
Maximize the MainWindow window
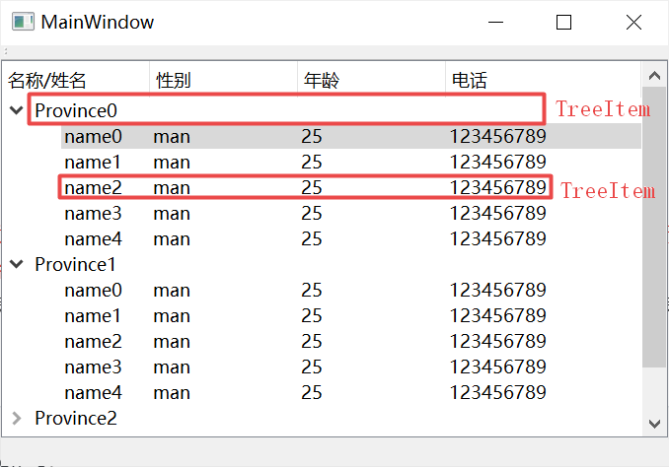click(563, 22)
